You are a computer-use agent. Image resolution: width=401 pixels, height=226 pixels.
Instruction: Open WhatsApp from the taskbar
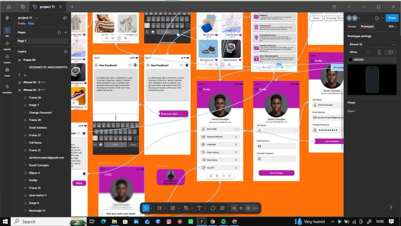(x=191, y=221)
